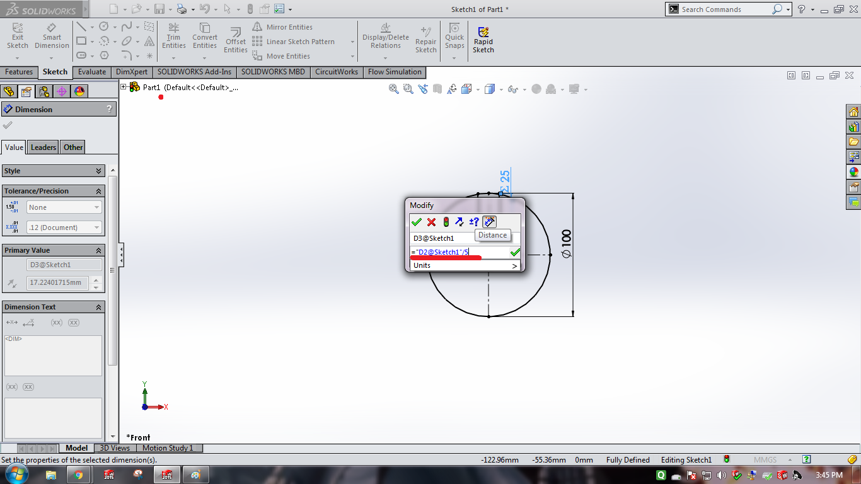Click Offset Entities
This screenshot has height=484, width=861.
(236, 40)
